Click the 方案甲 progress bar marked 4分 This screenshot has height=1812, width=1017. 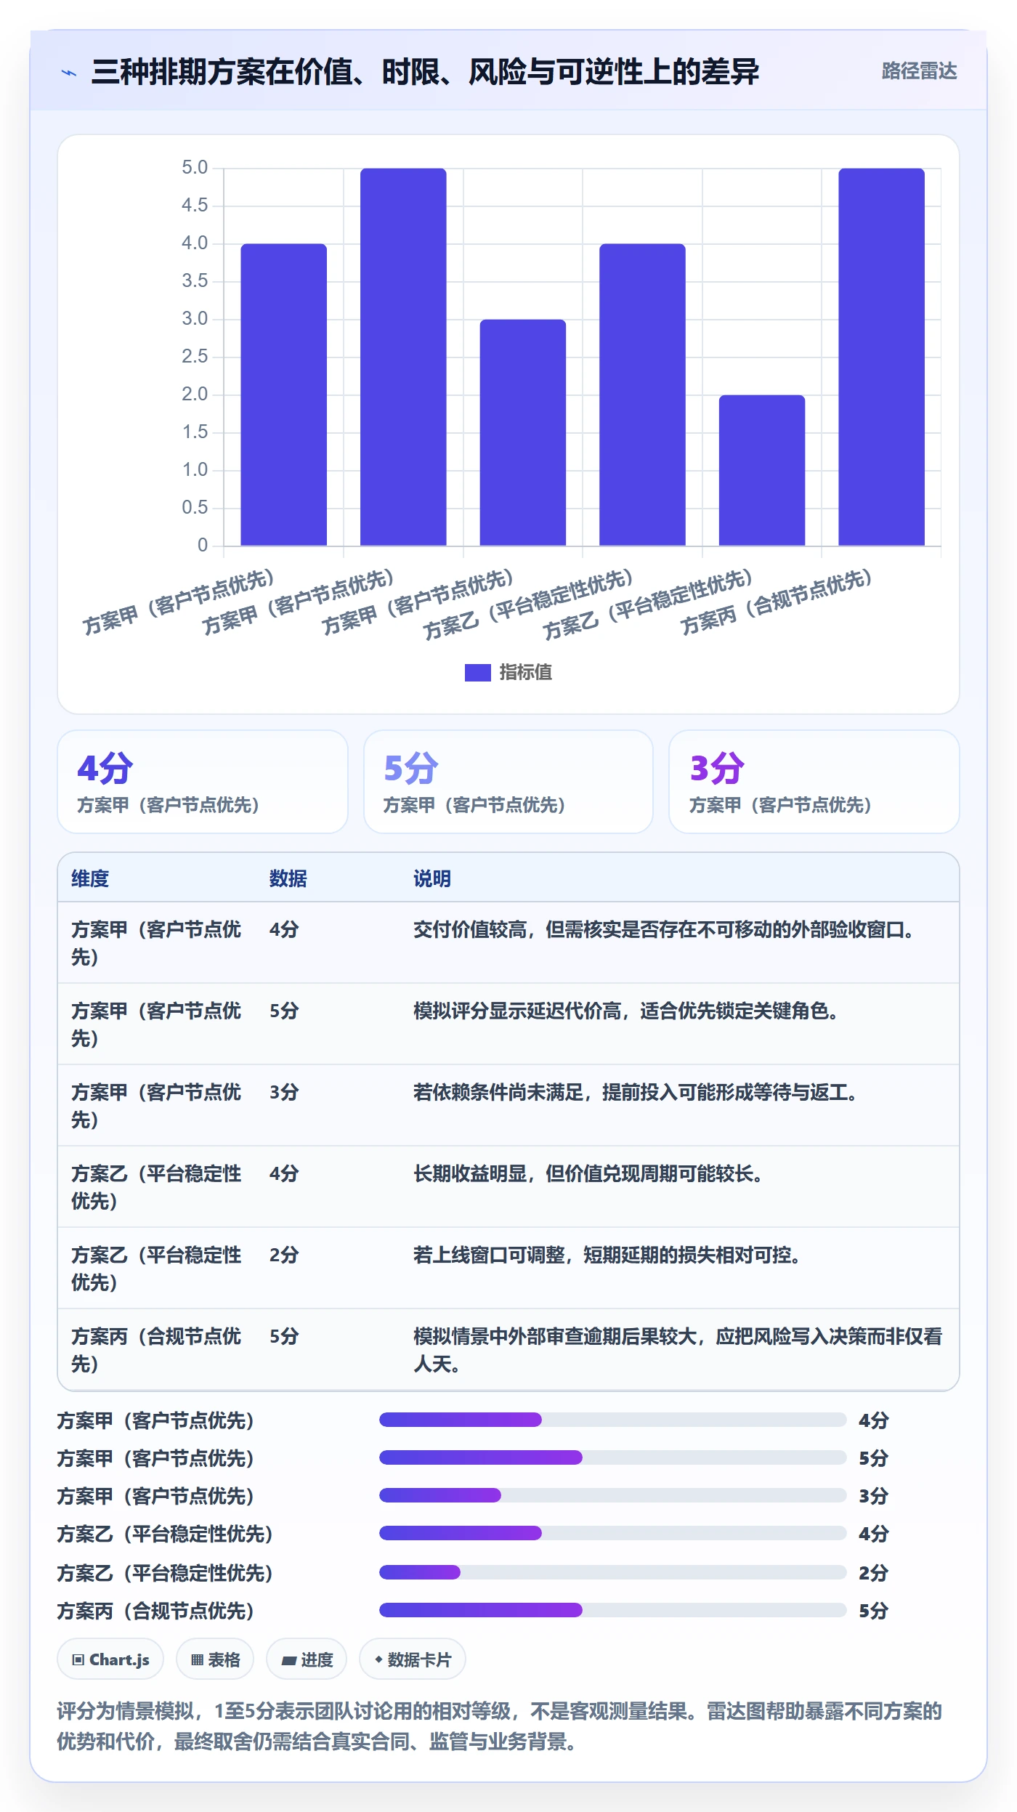[612, 1420]
